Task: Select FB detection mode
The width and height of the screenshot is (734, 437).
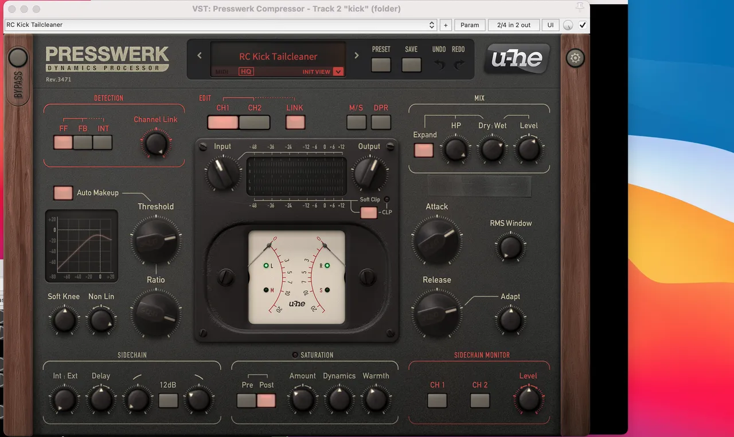Action: (x=83, y=143)
